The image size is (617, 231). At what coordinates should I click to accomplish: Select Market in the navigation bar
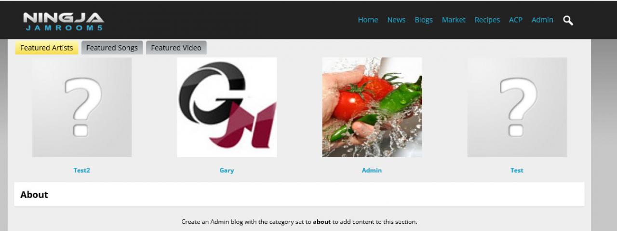click(454, 20)
